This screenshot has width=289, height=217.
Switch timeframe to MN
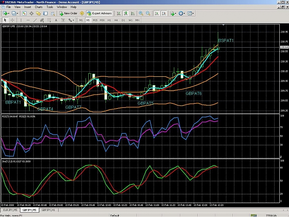click(137, 20)
